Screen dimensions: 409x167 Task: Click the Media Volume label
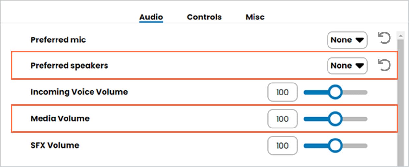point(60,118)
